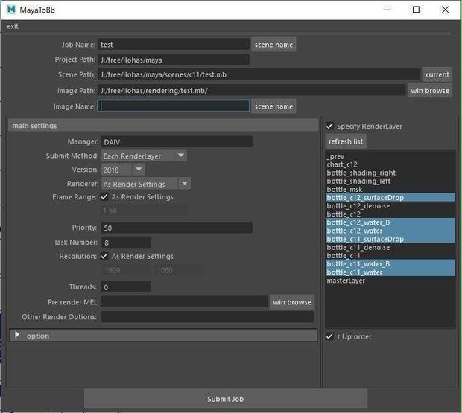Select bottle_c11_denoise layer
The image size is (462, 413).
[x=390, y=247]
